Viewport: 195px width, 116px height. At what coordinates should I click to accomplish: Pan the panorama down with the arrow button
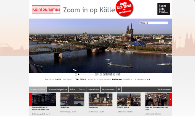[108, 74]
